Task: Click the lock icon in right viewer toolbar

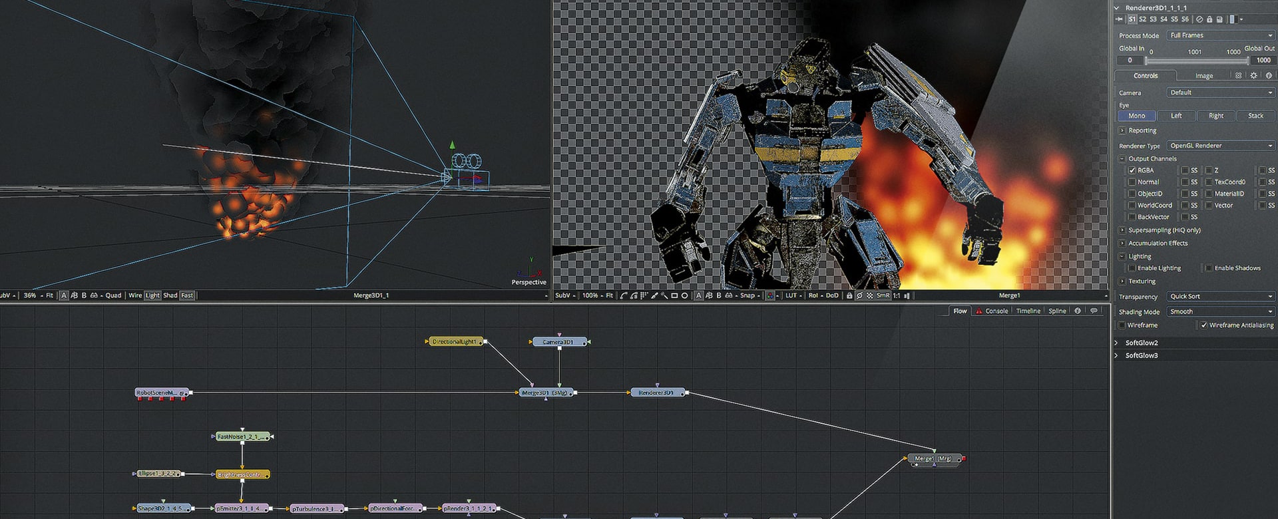Action: [x=849, y=295]
